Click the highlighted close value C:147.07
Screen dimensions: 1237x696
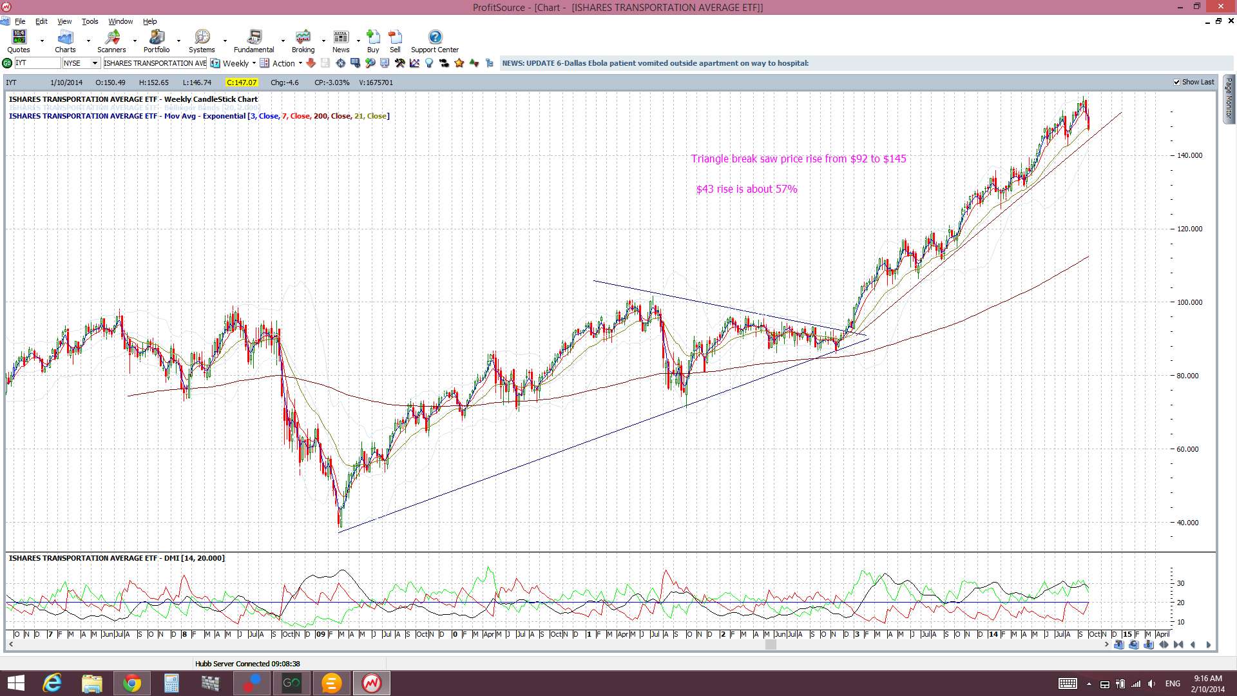coord(242,82)
